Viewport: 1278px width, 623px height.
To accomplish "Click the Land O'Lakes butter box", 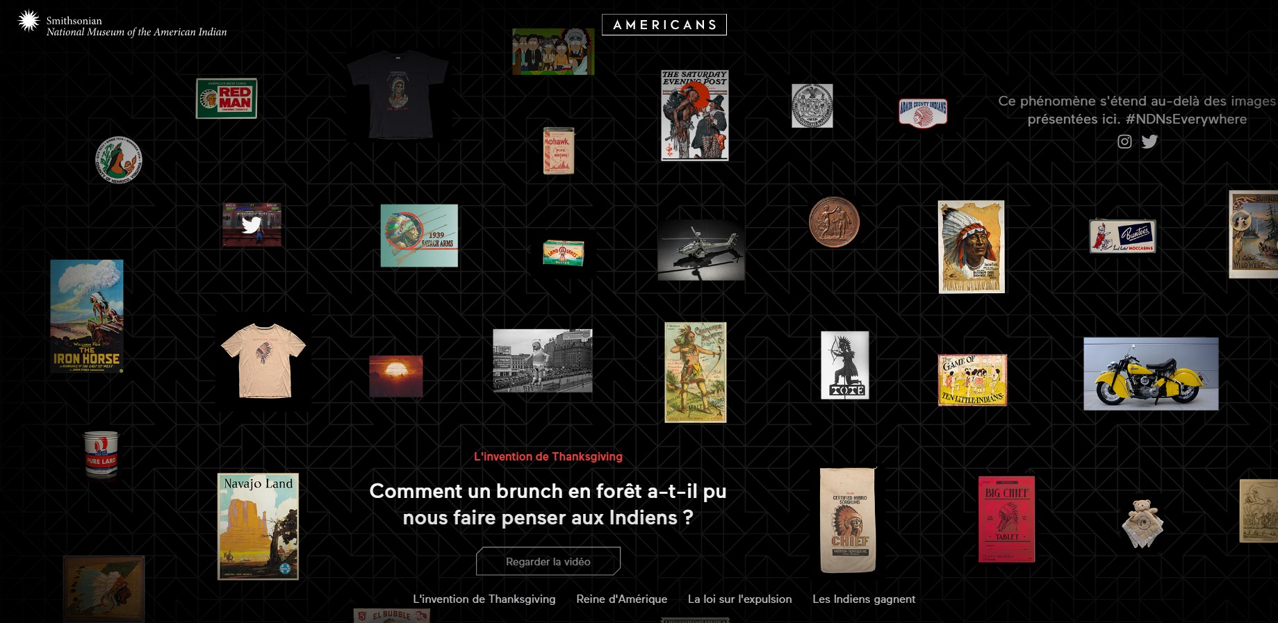I will point(563,254).
